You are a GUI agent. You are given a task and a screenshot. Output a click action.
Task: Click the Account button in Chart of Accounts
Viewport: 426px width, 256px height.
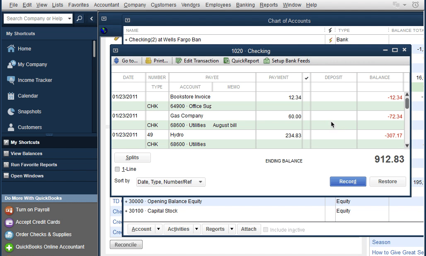click(x=142, y=229)
